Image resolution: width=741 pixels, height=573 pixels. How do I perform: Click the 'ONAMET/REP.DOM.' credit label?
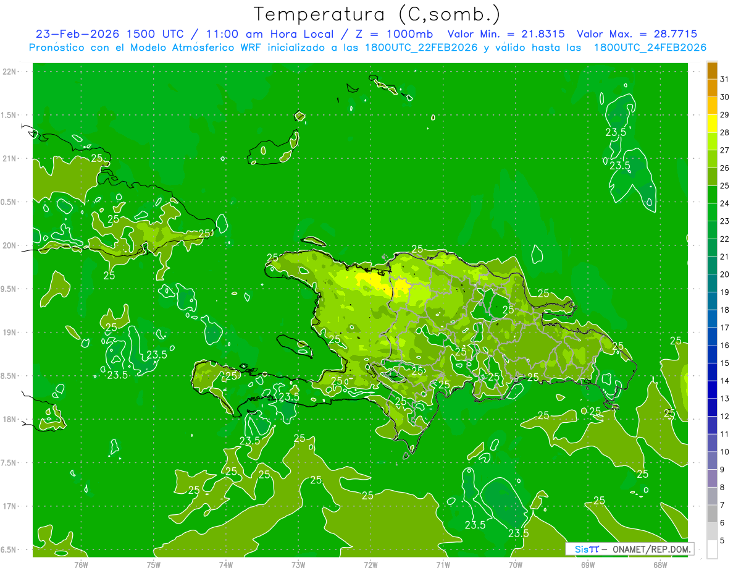click(652, 549)
